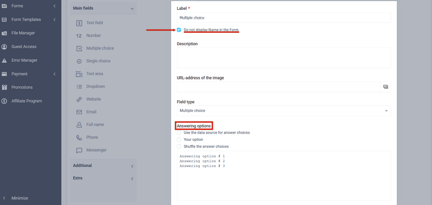Open image picker beside the URL-address field
The height and width of the screenshot is (205, 432).
click(386, 87)
